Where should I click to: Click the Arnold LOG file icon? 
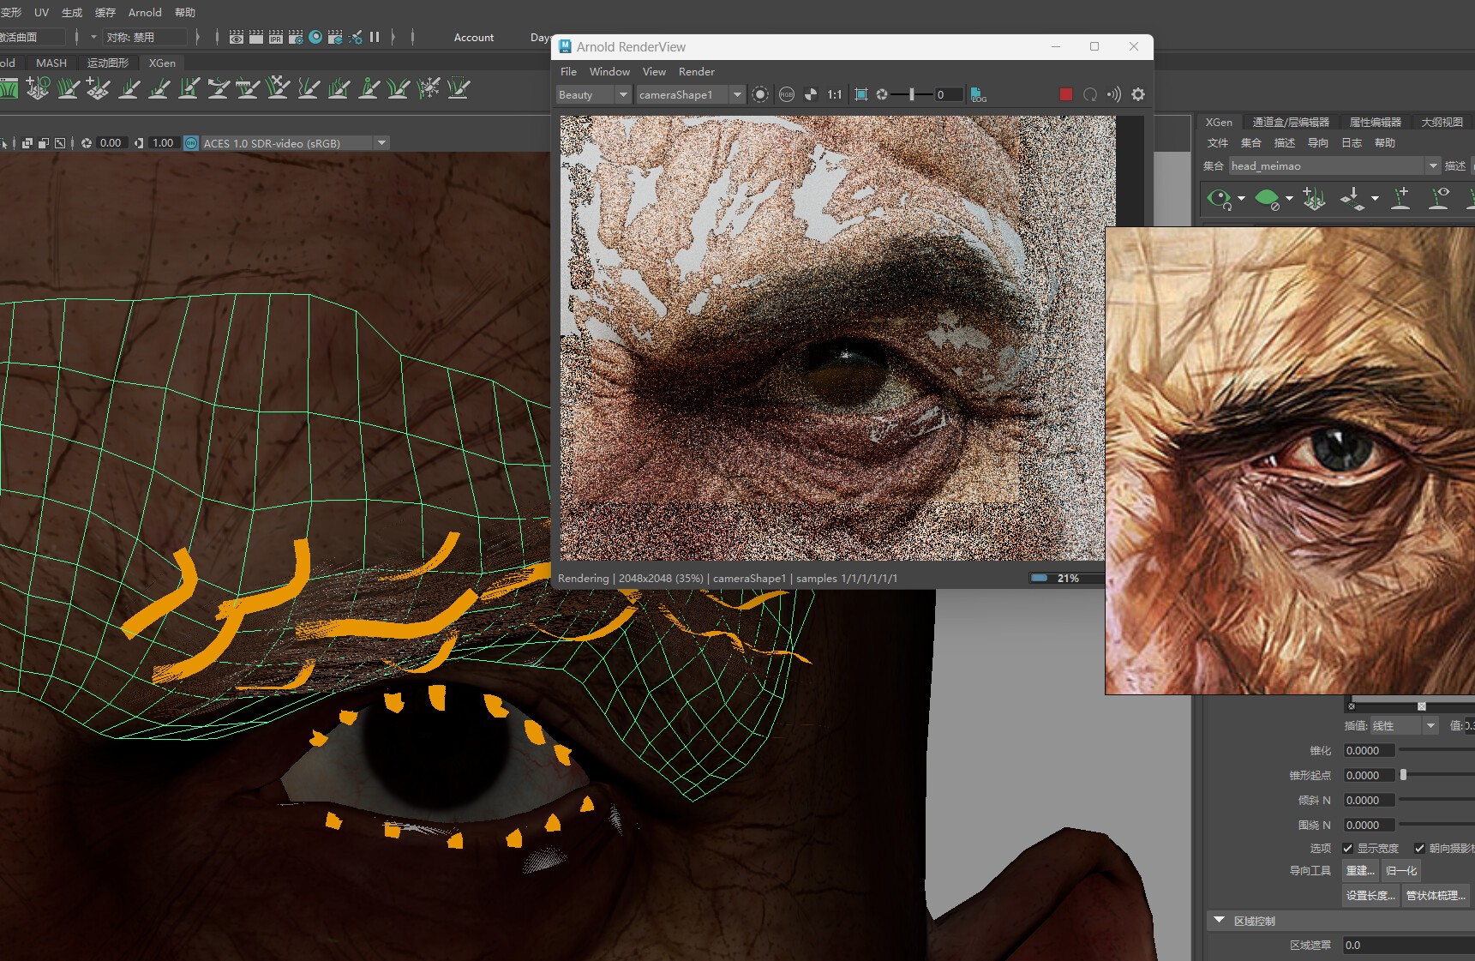tap(978, 94)
